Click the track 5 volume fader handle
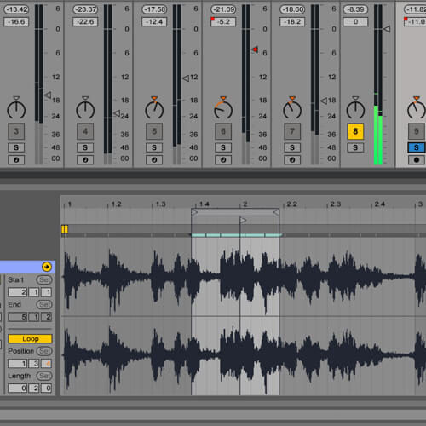The height and width of the screenshot is (426, 426). tap(186, 78)
